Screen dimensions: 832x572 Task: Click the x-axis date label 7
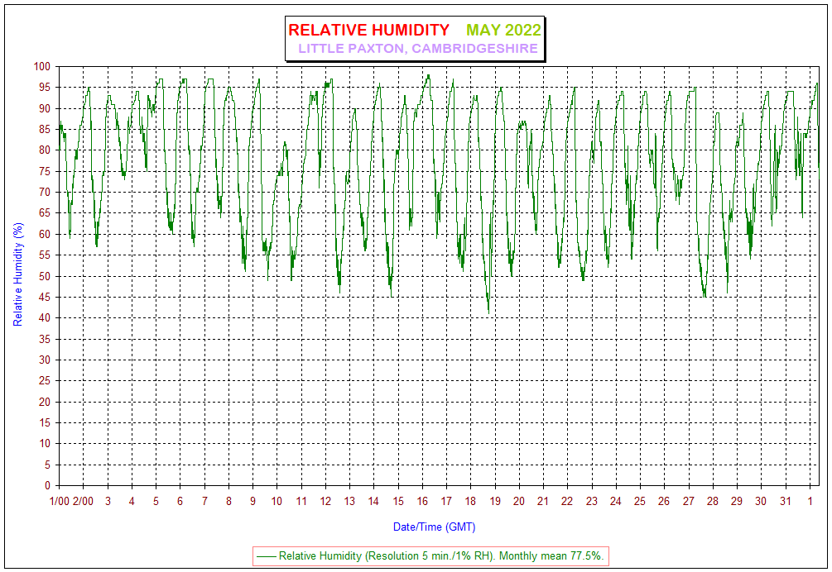pyautogui.click(x=204, y=501)
